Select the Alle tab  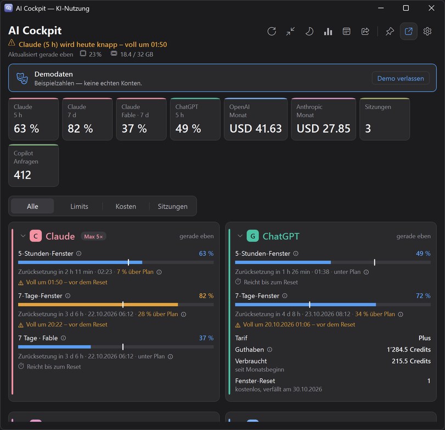32,206
